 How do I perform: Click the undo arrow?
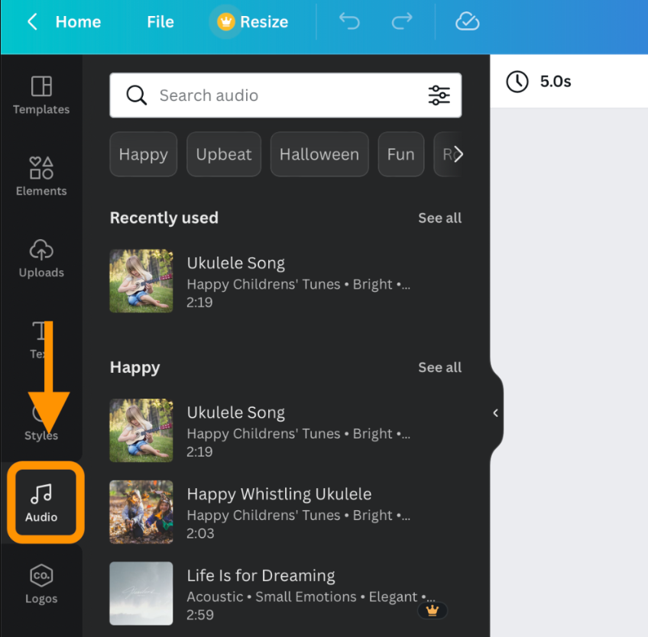(349, 21)
